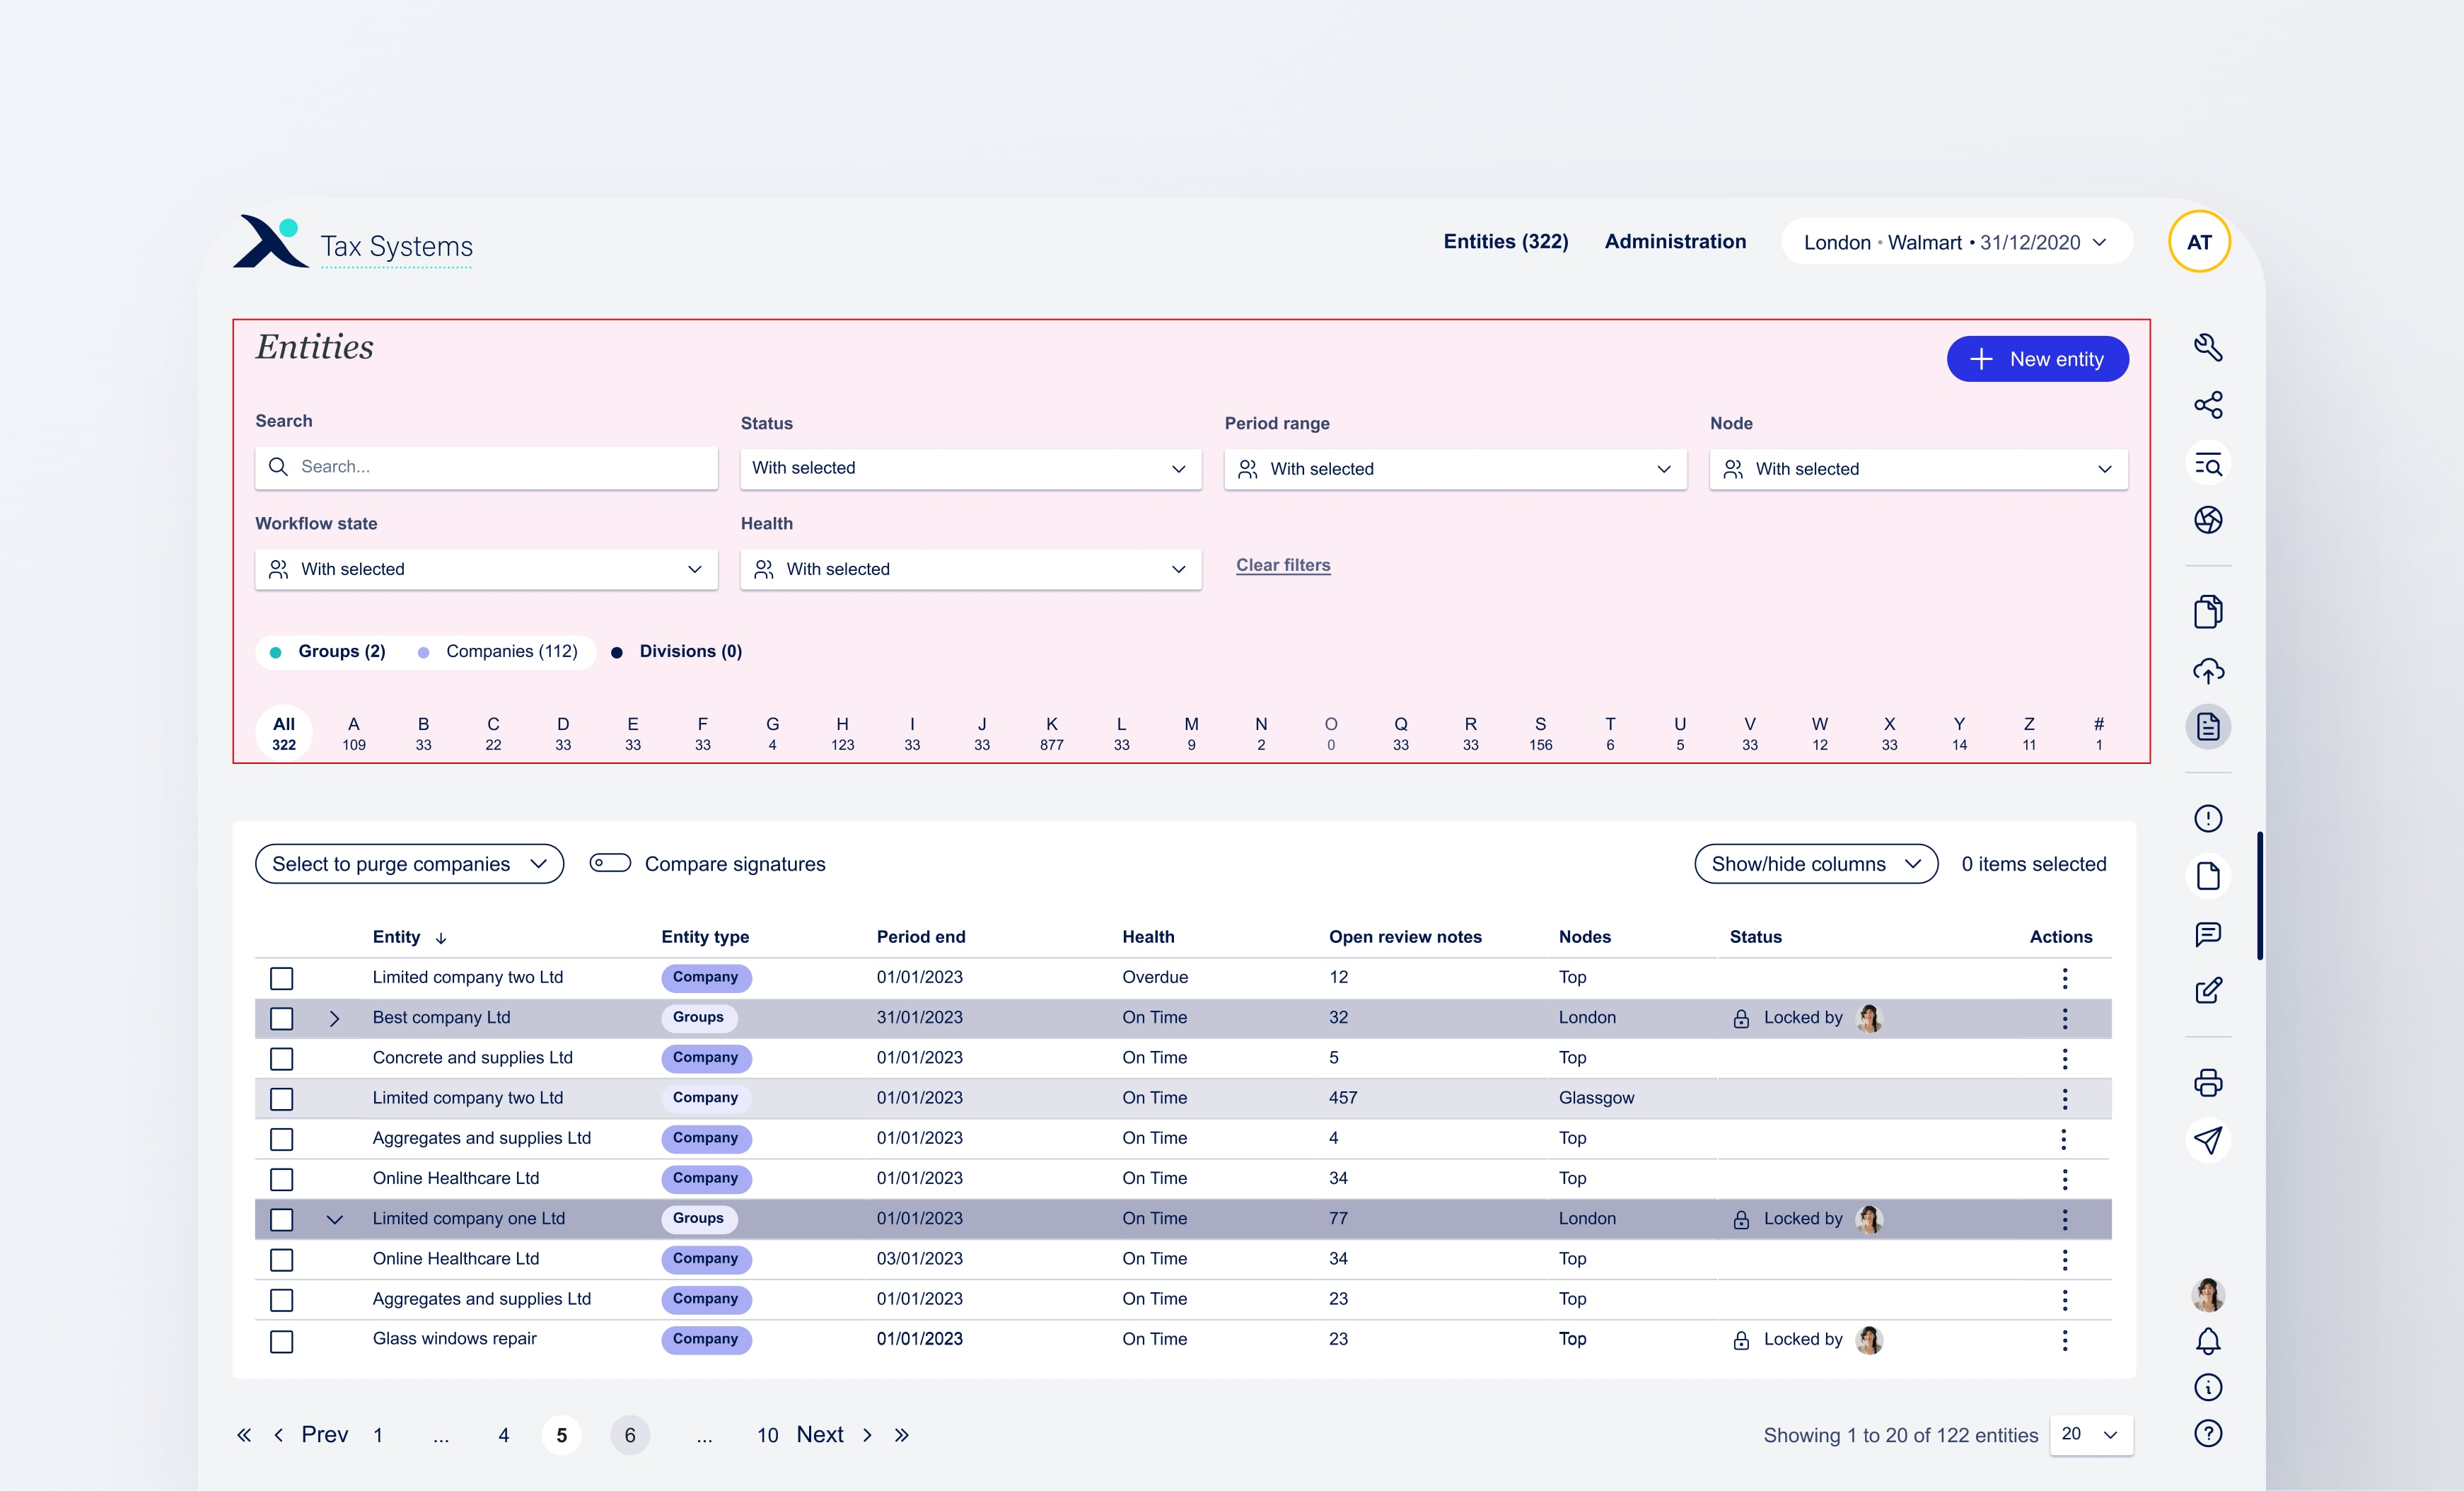Select the Companies (112) tab
The image size is (2464, 1491).
pos(511,651)
